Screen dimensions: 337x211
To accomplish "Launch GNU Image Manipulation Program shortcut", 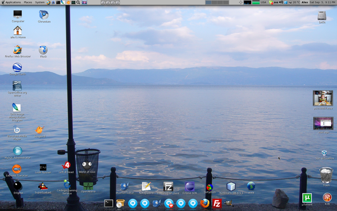I will pyautogui.click(x=16, y=107).
